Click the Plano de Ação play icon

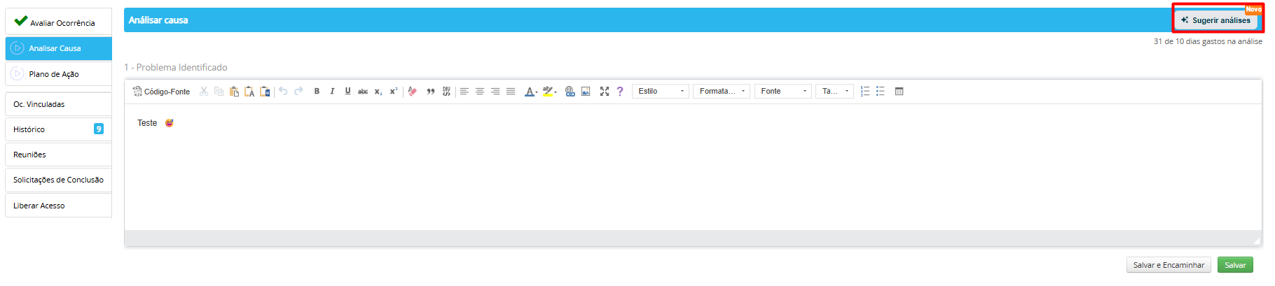pyautogui.click(x=18, y=73)
